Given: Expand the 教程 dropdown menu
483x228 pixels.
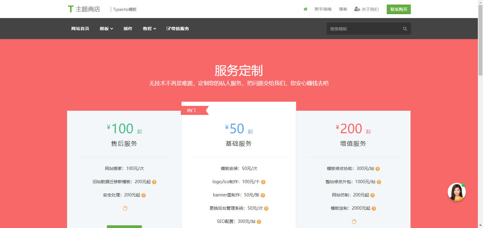Looking at the screenshot, I should coord(149,29).
